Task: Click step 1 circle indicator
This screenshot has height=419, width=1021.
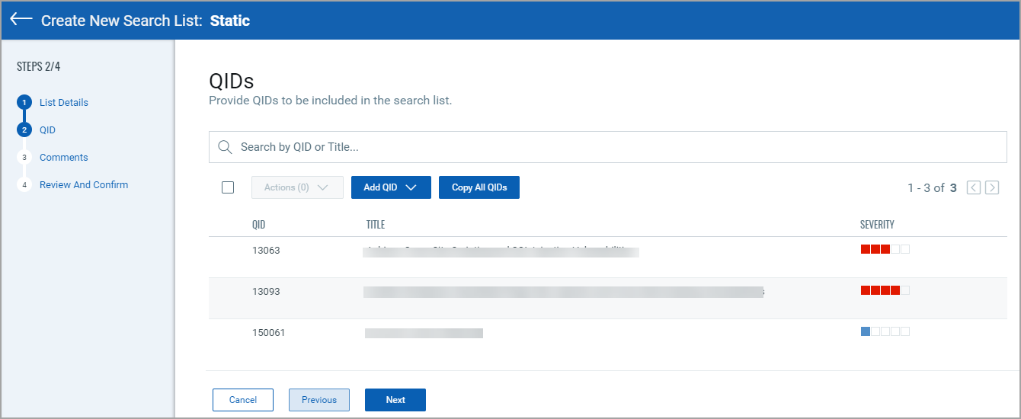Action: click(x=24, y=103)
